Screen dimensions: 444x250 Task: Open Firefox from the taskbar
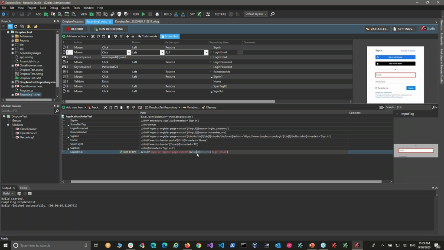[x=187, y=246]
